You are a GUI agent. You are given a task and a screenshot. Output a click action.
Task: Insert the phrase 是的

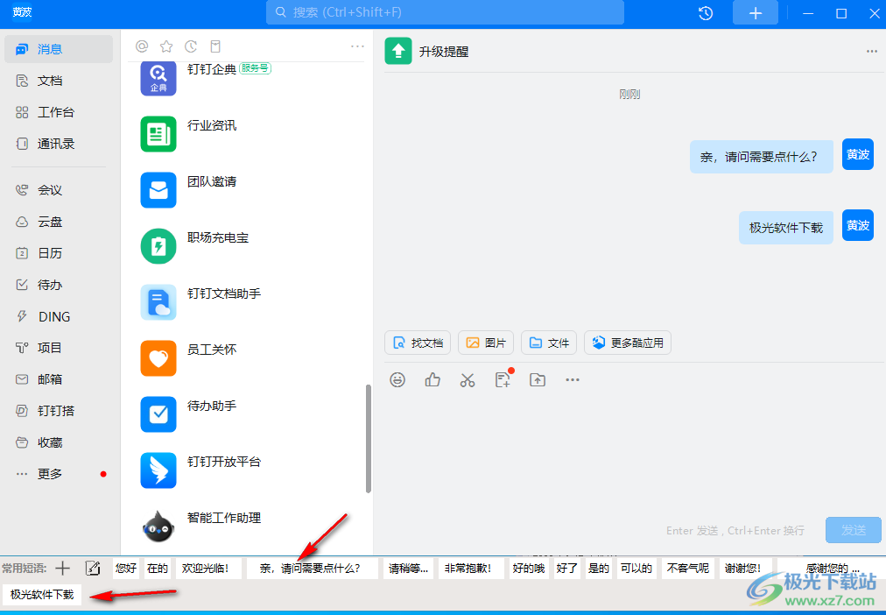[598, 568]
